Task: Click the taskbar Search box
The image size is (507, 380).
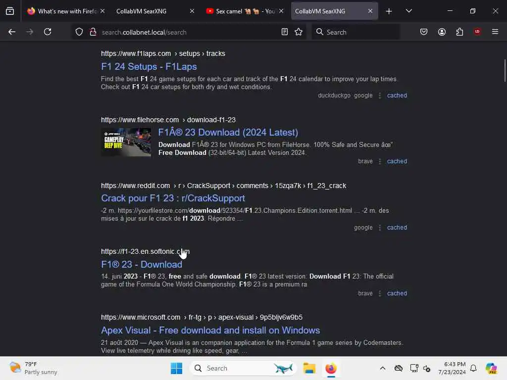Action: 243,368
